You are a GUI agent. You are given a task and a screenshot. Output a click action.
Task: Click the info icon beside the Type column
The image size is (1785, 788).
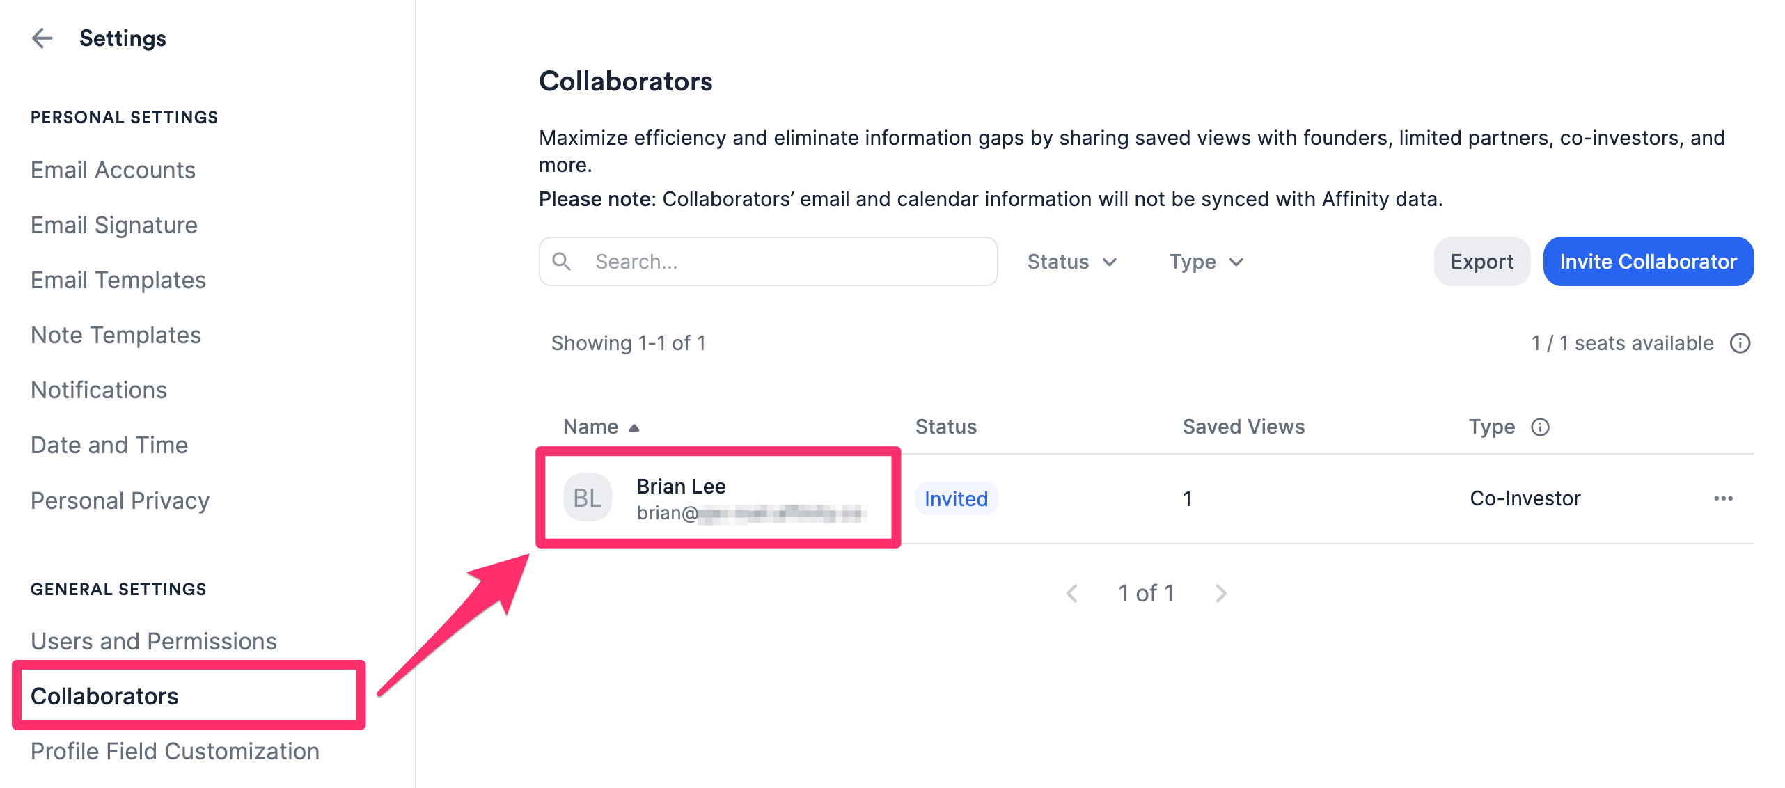pyautogui.click(x=1541, y=427)
